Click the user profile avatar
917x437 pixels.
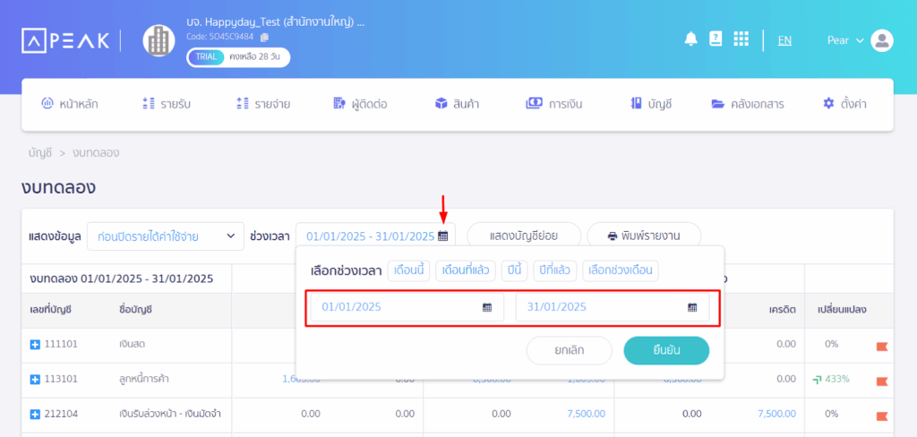[881, 40]
